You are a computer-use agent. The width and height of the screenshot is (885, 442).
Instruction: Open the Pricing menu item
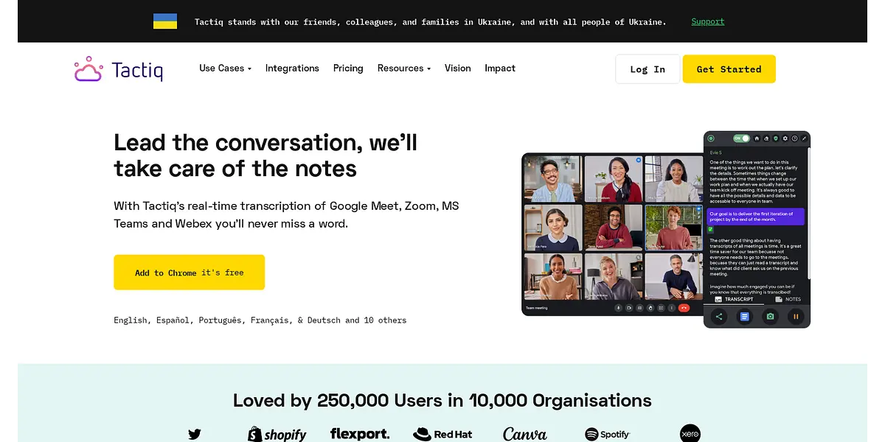coord(348,69)
